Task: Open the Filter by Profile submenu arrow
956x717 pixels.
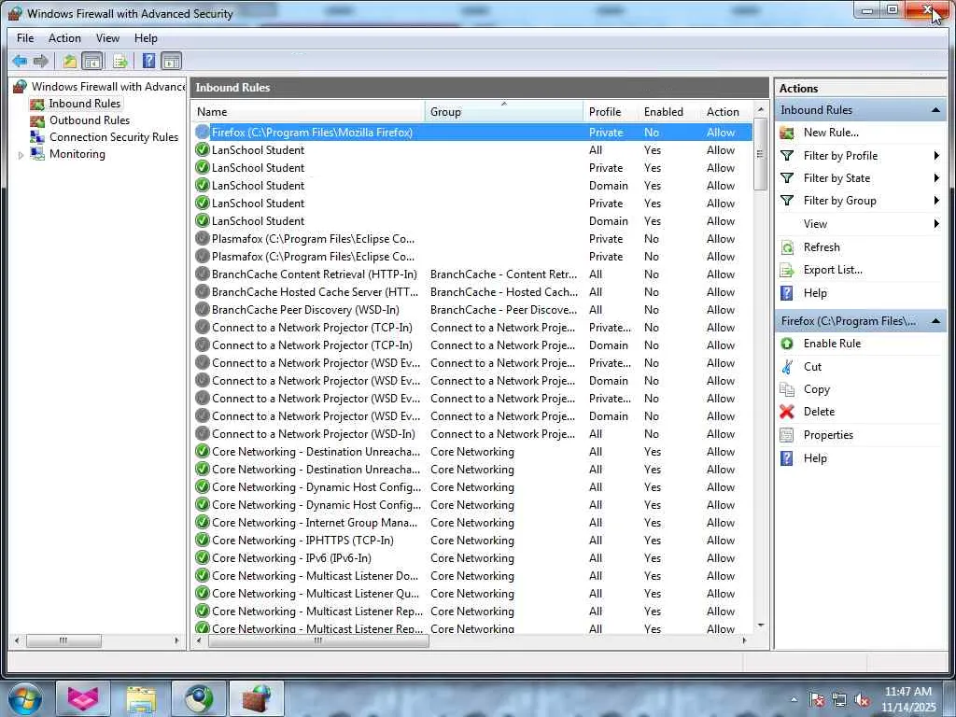Action: (936, 156)
